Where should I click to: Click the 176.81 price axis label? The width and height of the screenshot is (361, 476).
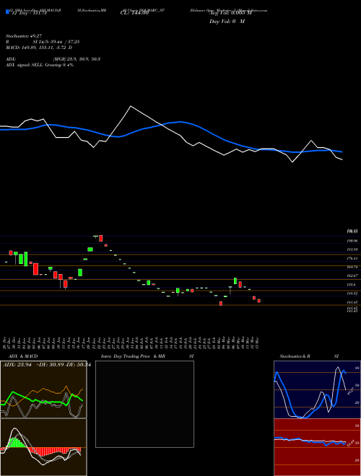352,258
